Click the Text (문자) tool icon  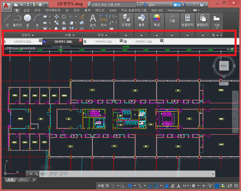click(93, 18)
